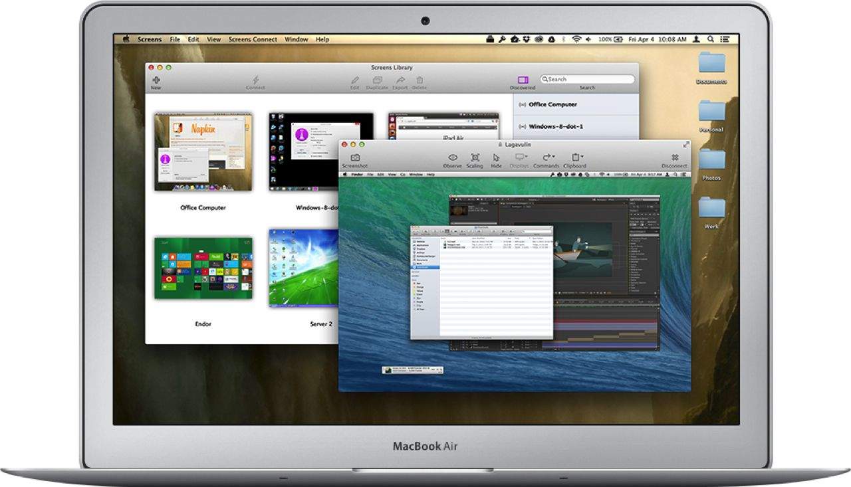Viewport: 851px width, 487px height.
Task: Open the Apple menu in the top menu bar
Action: (126, 39)
